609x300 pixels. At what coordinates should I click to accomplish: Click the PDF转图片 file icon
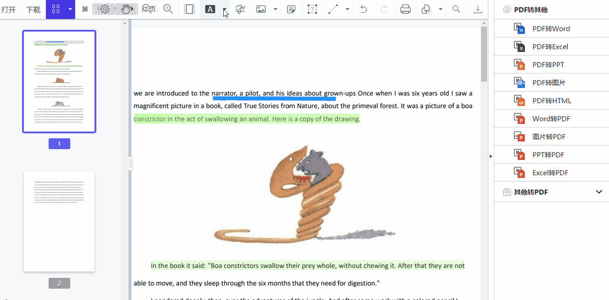[519, 83]
